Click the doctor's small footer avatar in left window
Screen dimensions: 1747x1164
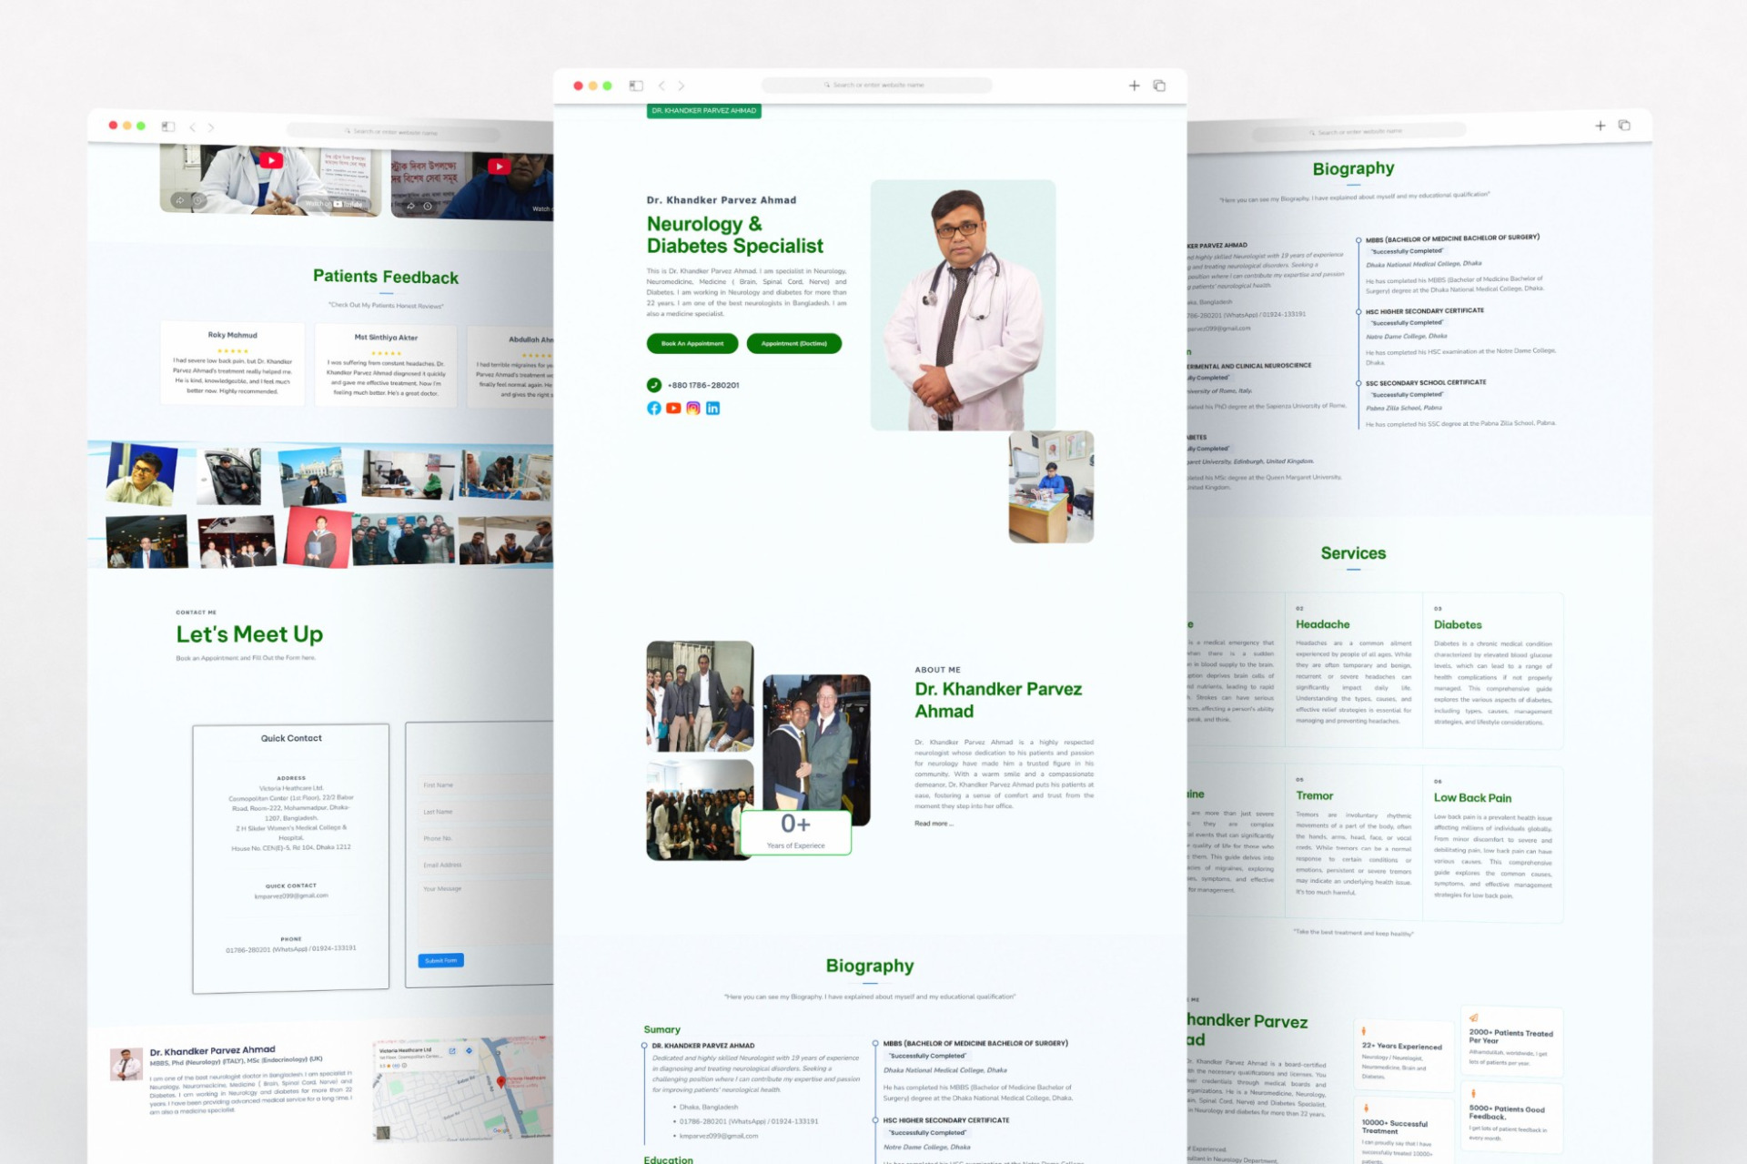click(126, 1065)
